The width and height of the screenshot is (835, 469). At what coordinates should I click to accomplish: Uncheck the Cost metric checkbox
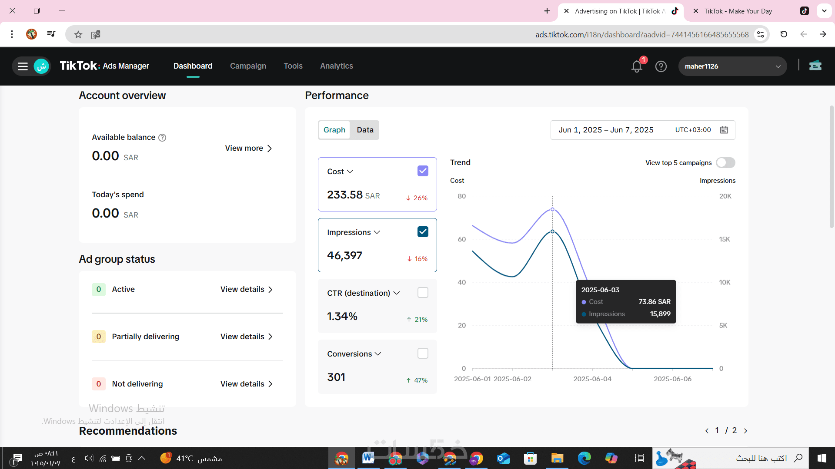click(423, 171)
